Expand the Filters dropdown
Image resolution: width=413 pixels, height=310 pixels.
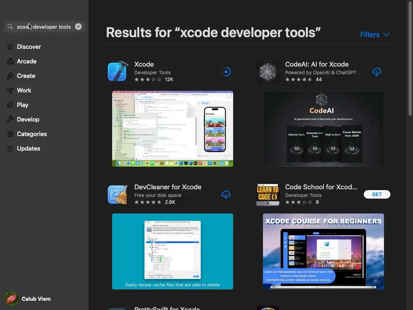point(375,35)
